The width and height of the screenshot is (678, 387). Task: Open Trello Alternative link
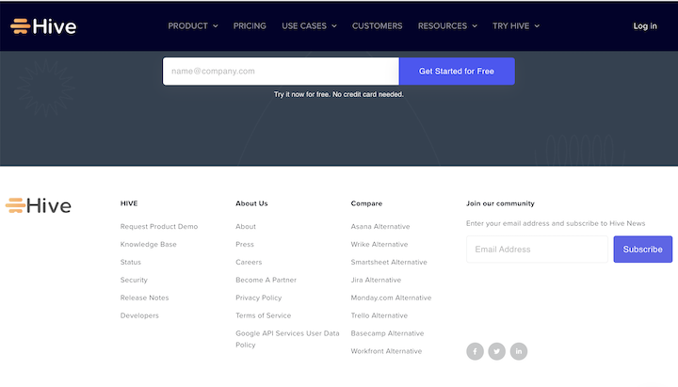click(x=379, y=315)
